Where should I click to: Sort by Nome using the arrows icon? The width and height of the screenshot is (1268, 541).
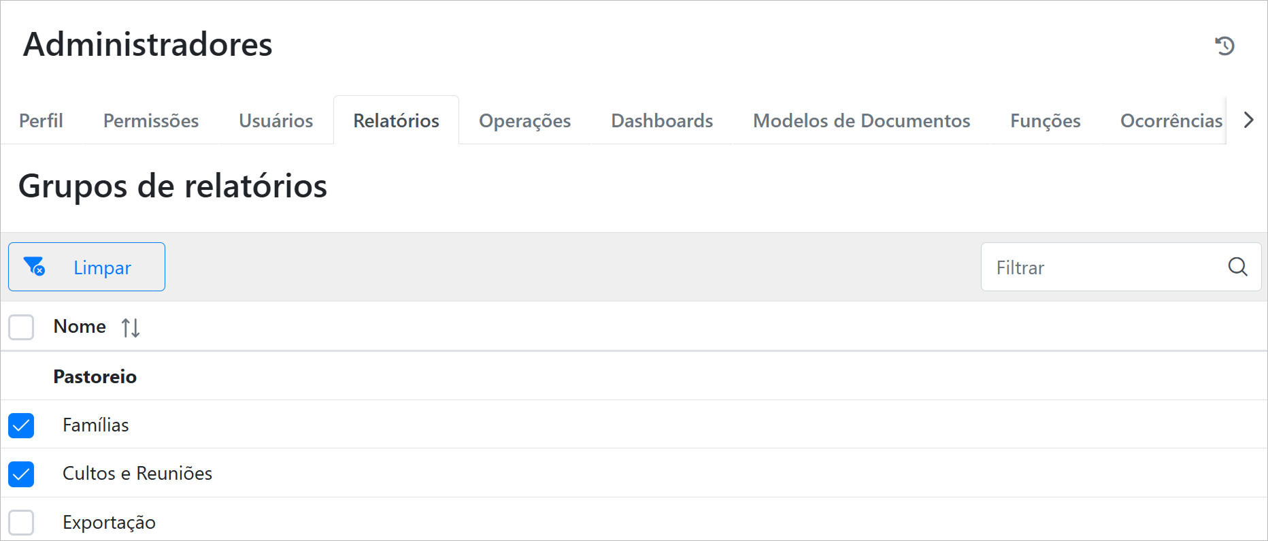point(131,328)
